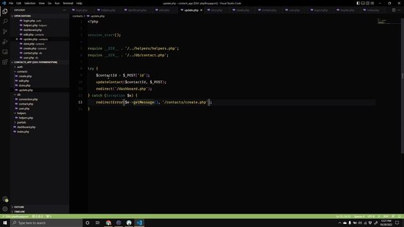Viewport: 404px width, 227px height.
Task: Click the SSH remote indicator in status bar
Action: [x=15, y=216]
